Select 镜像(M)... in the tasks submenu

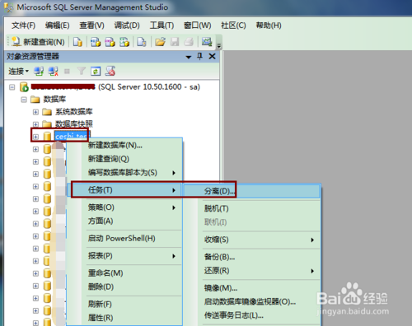click(x=251, y=288)
